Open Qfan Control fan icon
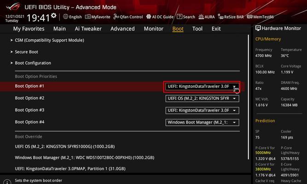The image size is (307, 184). coord(116,17)
